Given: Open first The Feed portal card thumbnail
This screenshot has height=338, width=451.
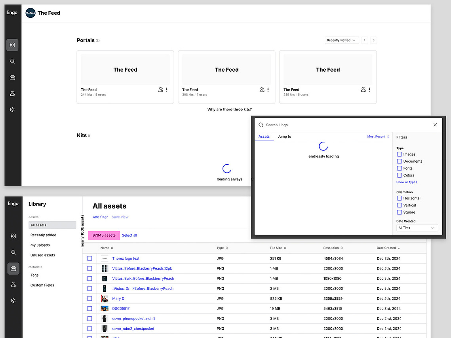Looking at the screenshot, I should pyautogui.click(x=126, y=70).
